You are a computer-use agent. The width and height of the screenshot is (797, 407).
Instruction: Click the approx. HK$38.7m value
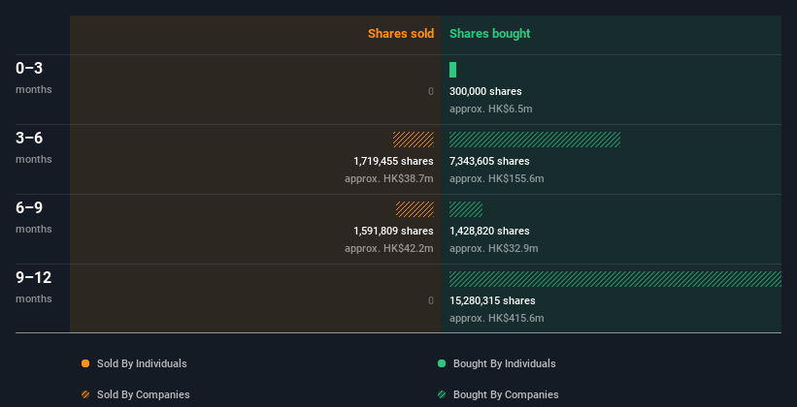pos(389,178)
